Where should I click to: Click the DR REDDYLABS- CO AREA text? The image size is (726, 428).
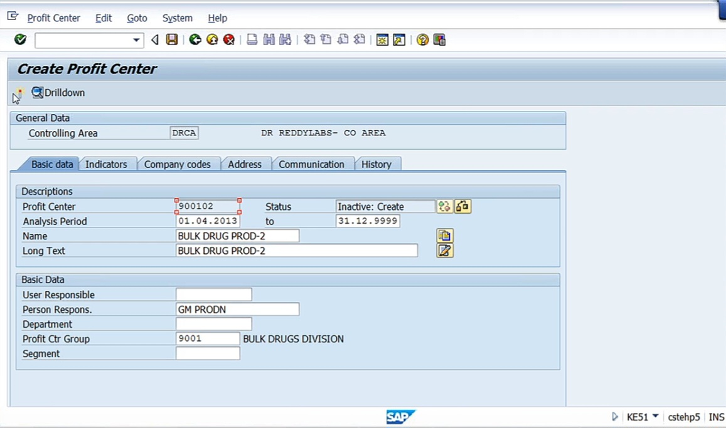(323, 133)
